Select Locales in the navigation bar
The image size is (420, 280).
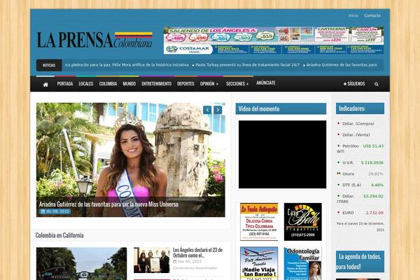click(86, 84)
